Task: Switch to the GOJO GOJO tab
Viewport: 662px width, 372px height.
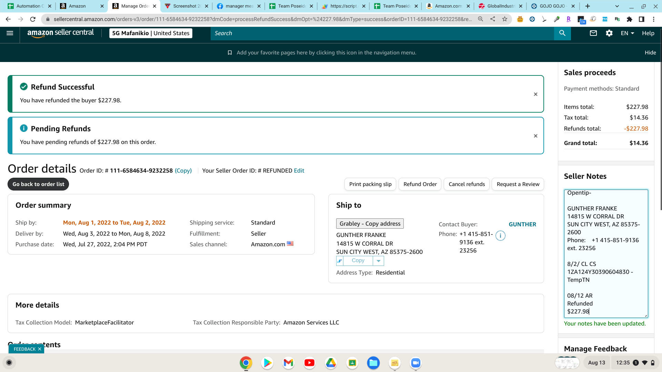Action: point(553,6)
